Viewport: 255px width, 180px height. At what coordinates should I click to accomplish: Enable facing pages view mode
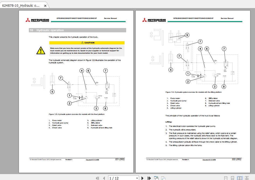(240, 178)
